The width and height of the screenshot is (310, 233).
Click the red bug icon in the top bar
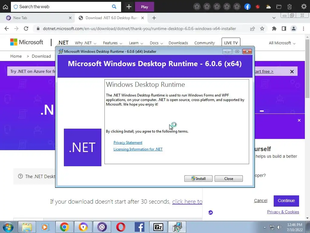pos(258,7)
